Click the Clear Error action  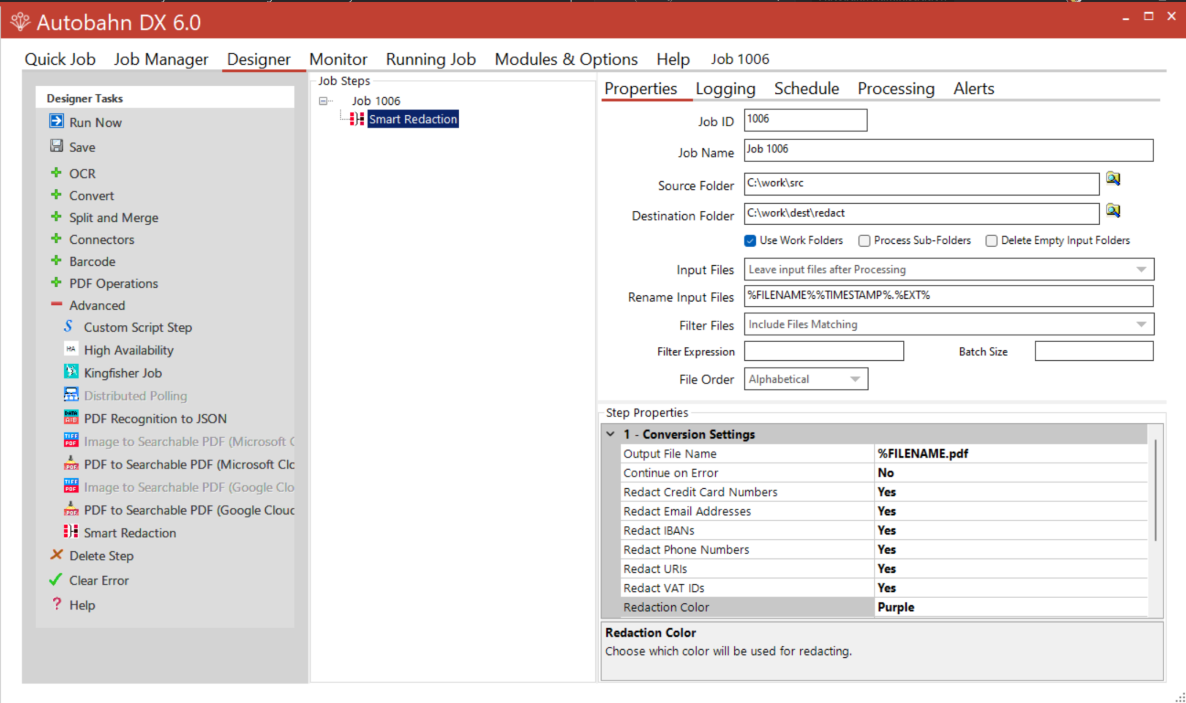click(56, 580)
